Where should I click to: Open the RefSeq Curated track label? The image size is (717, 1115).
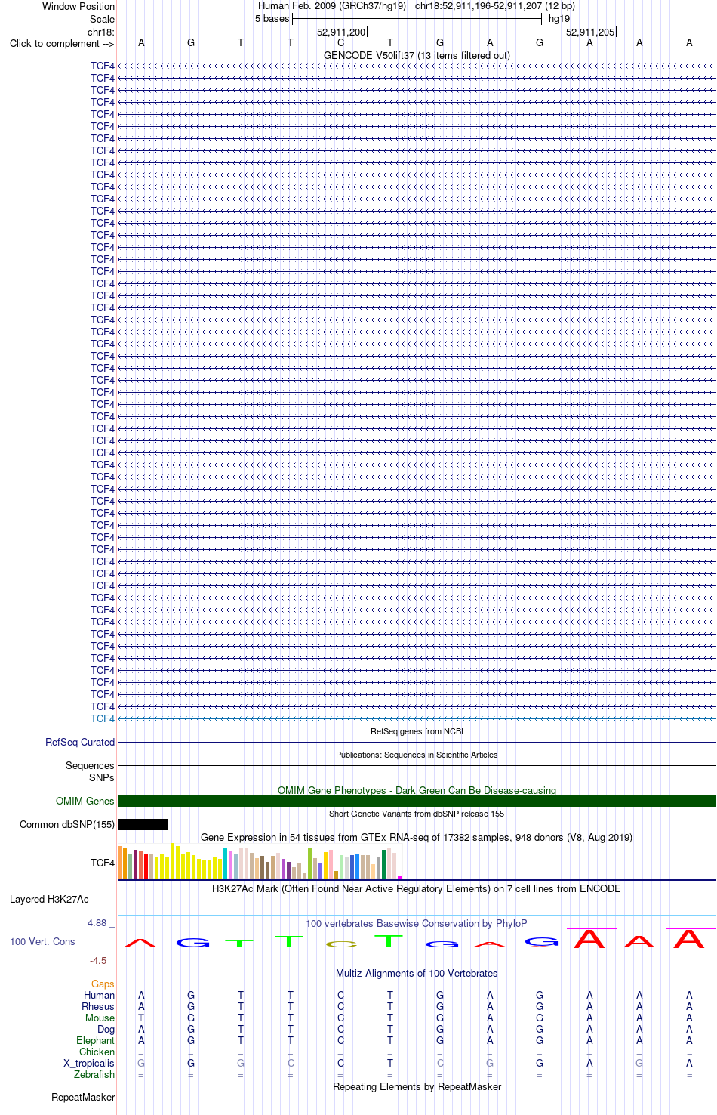click(x=80, y=742)
